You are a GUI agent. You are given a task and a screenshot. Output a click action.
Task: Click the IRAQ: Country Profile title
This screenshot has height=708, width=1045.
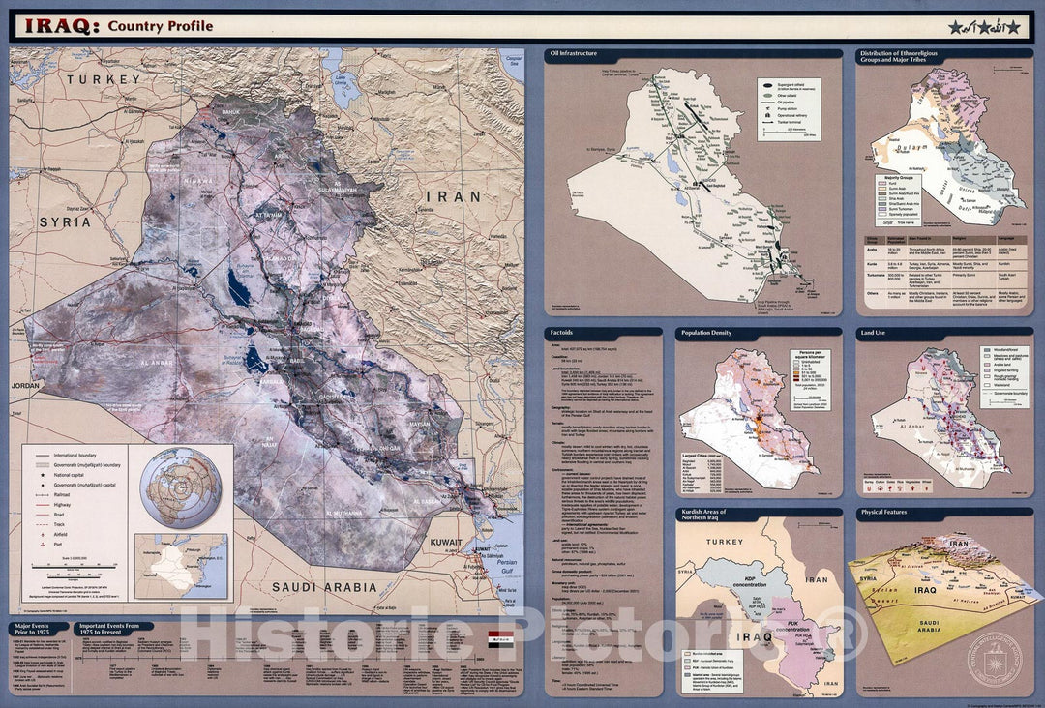[114, 27]
